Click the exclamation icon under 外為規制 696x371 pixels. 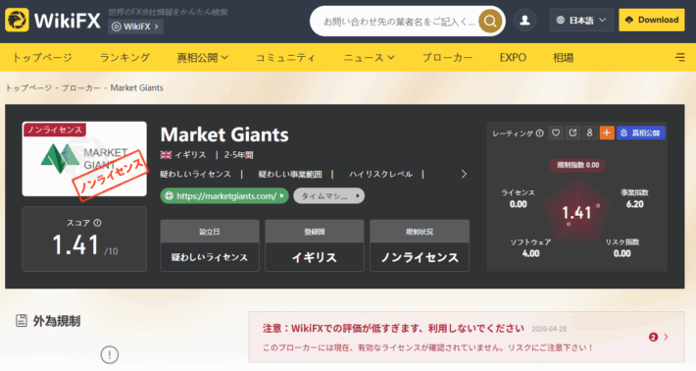[x=110, y=354]
